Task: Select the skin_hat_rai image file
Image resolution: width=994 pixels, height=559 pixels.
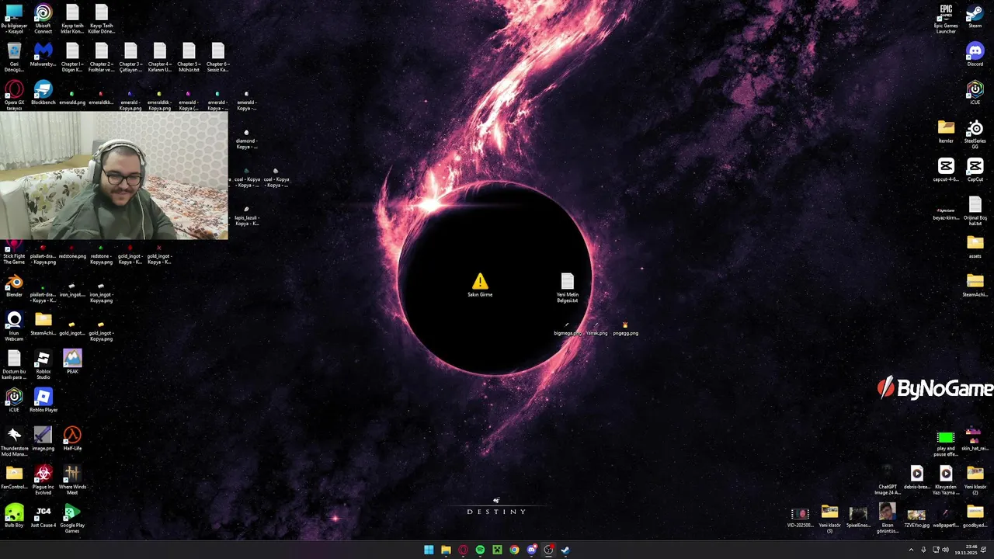Action: (x=975, y=439)
